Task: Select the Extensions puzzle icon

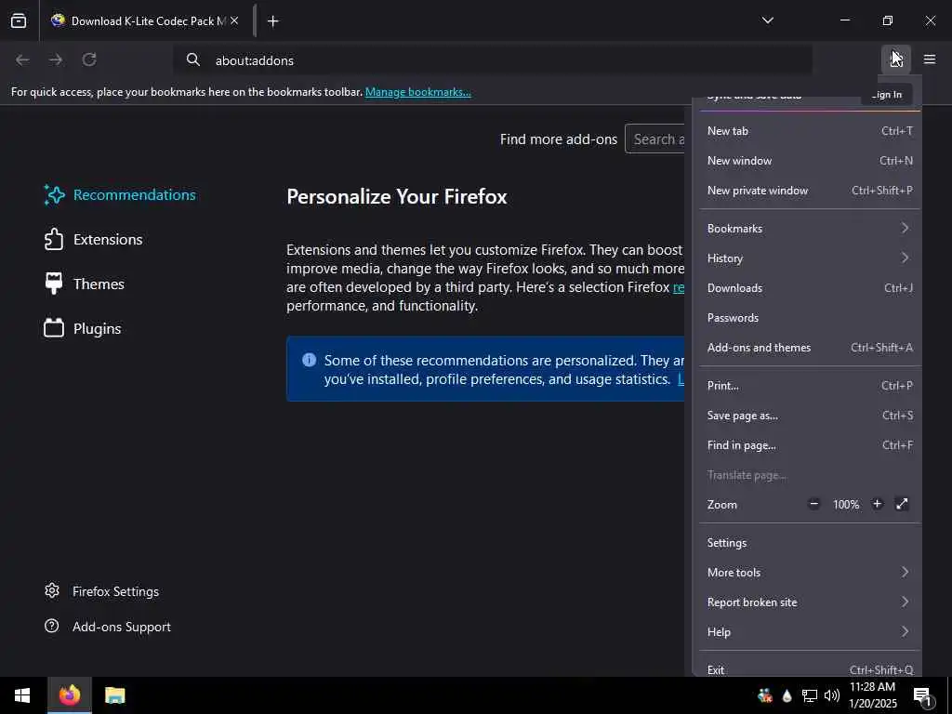Action: [53, 239]
